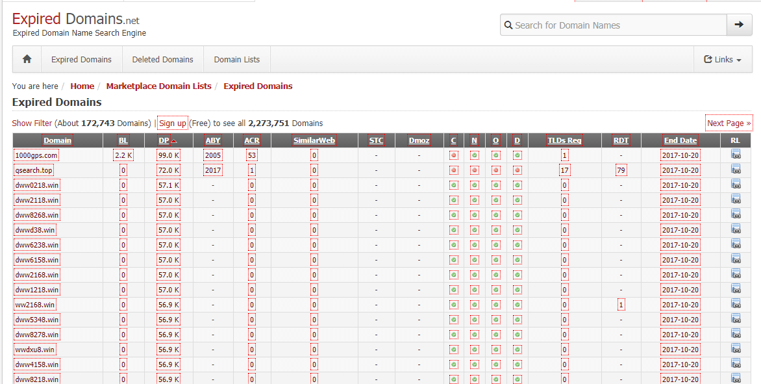Open related links icon for 1000gps.com
The height and width of the screenshot is (384, 761).
(736, 155)
